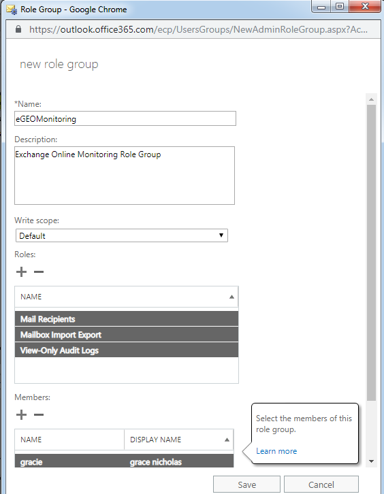This screenshot has height=494, width=384.
Task: Click the Name input field
Action: click(125, 118)
